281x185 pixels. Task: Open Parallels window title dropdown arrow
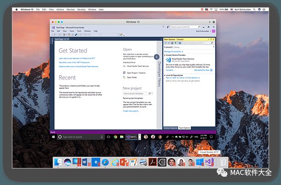tap(209, 22)
